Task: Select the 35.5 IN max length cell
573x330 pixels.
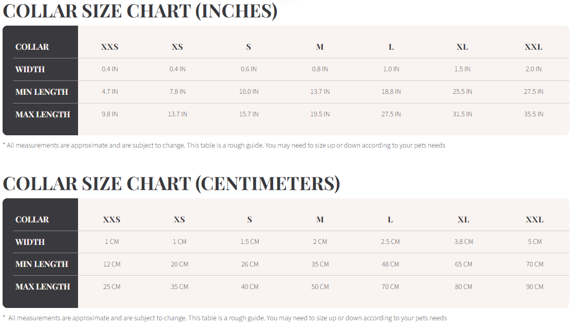Action: point(533,114)
